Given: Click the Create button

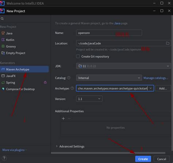Looking at the screenshot, I should point(143,159).
